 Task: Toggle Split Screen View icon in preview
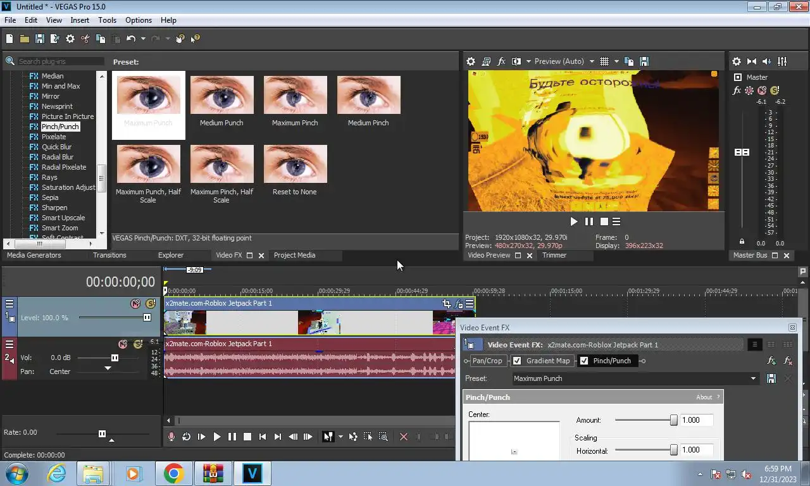516,61
